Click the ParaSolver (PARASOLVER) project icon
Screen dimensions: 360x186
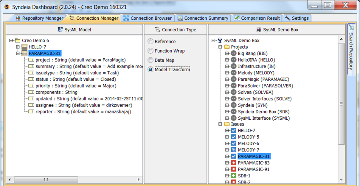pyautogui.click(x=234, y=86)
